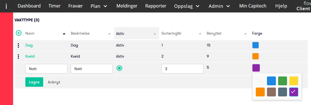Viewport: 311px width, 105px height.
Task: Sort by SorteringNr column arrow
Action: click(200, 34)
